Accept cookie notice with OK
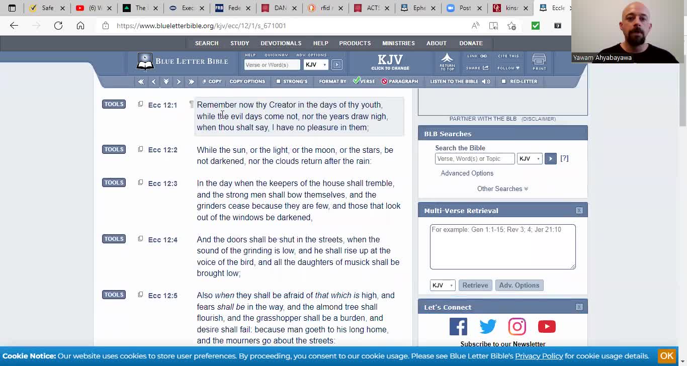The width and height of the screenshot is (687, 366). click(x=667, y=356)
